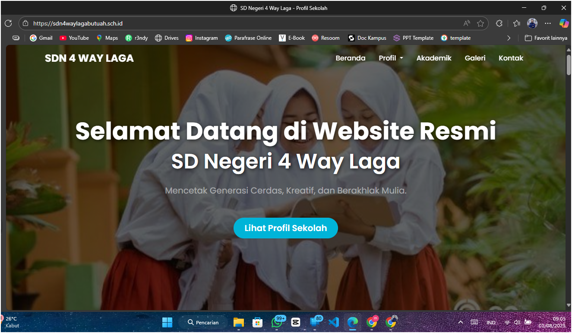Open the Maps bookmark
Image resolution: width=572 pixels, height=333 pixels.
pos(107,38)
